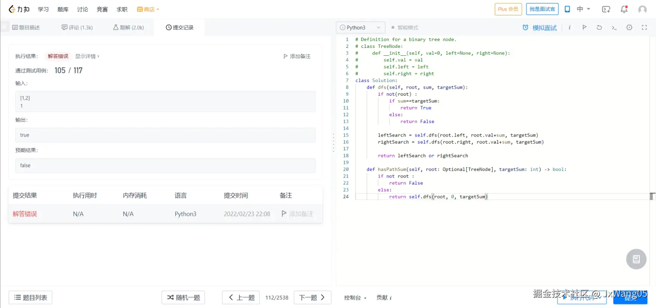Go to a random problem with 随机一题

183,298
